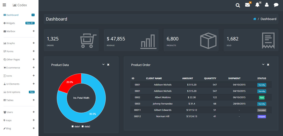The image size is (283, 136).
Task: Expand the Mailbox menu plus
Action: click(x=33, y=31)
